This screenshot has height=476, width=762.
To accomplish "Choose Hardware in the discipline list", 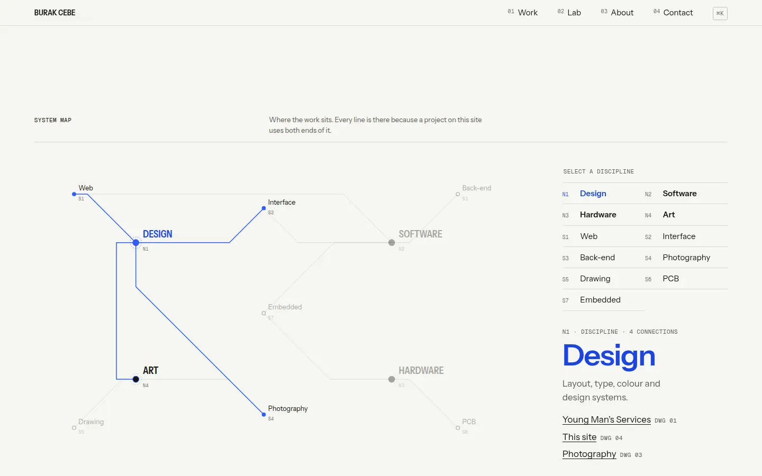I will (603, 215).
